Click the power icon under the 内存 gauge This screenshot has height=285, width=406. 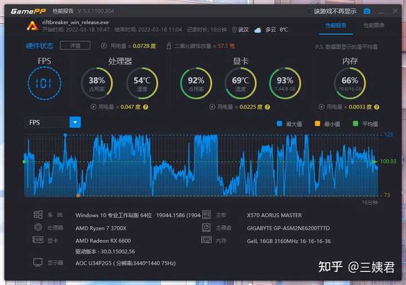321,107
